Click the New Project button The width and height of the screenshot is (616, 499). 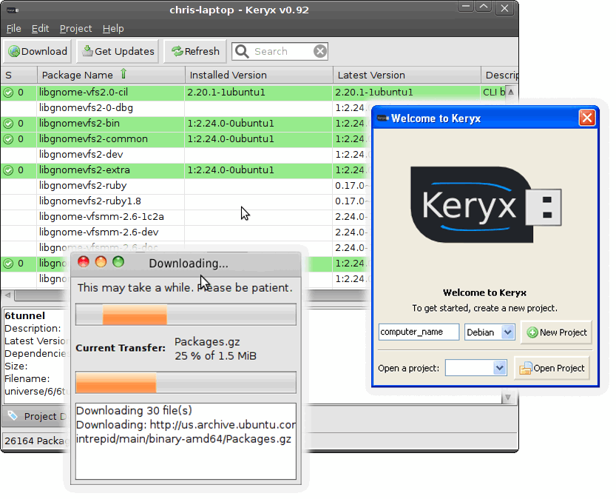[556, 332]
